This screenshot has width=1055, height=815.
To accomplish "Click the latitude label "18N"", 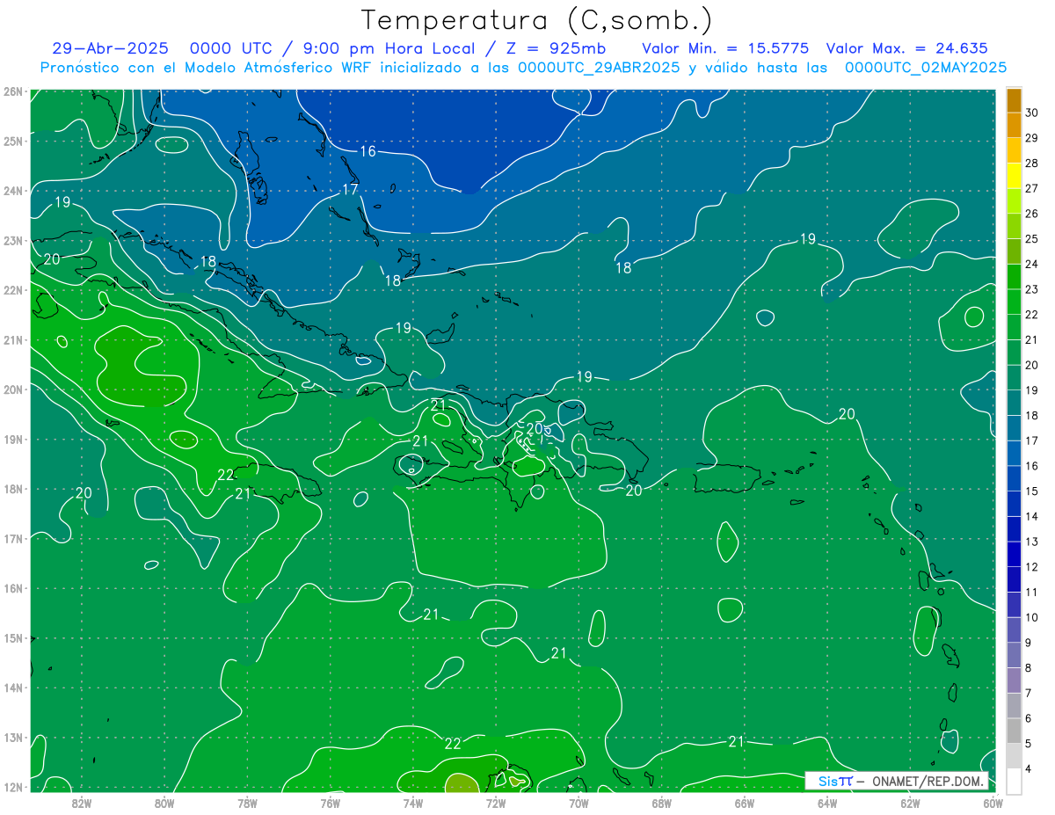I will (x=12, y=489).
